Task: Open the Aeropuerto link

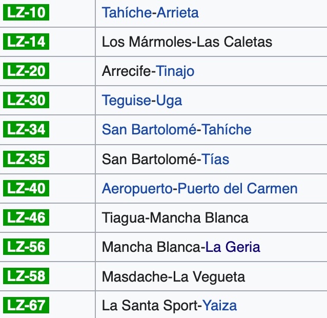Action: point(137,189)
